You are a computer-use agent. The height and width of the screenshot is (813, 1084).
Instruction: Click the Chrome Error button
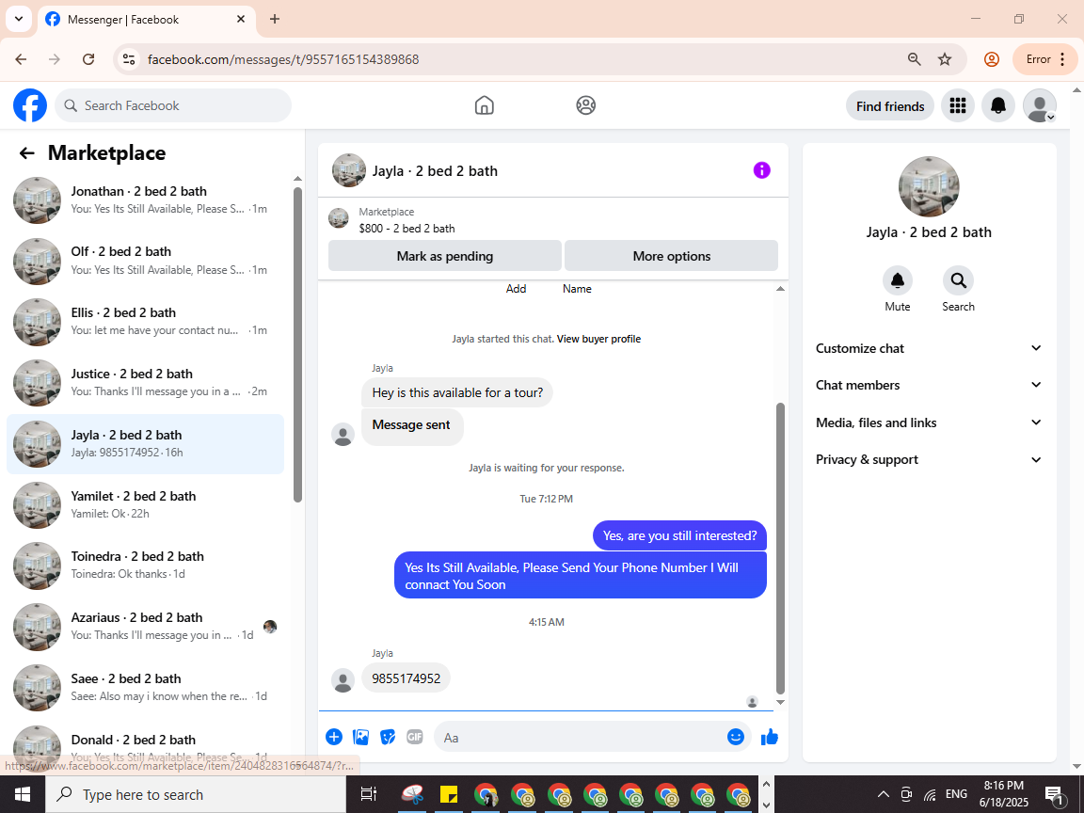(1044, 59)
